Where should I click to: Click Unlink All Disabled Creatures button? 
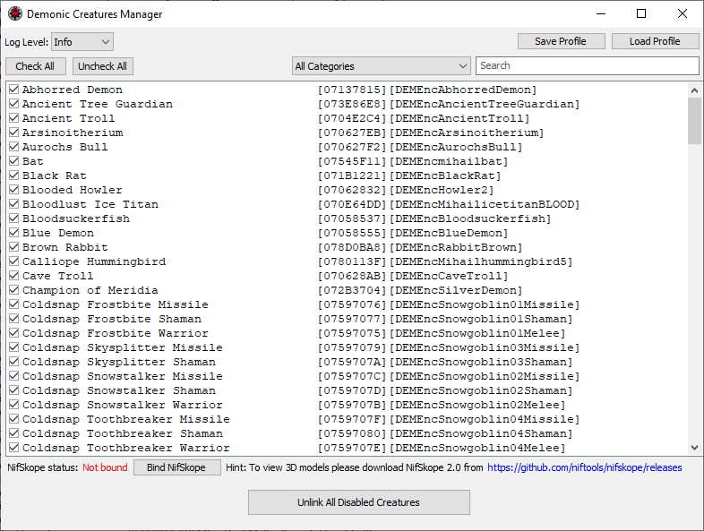(x=358, y=502)
